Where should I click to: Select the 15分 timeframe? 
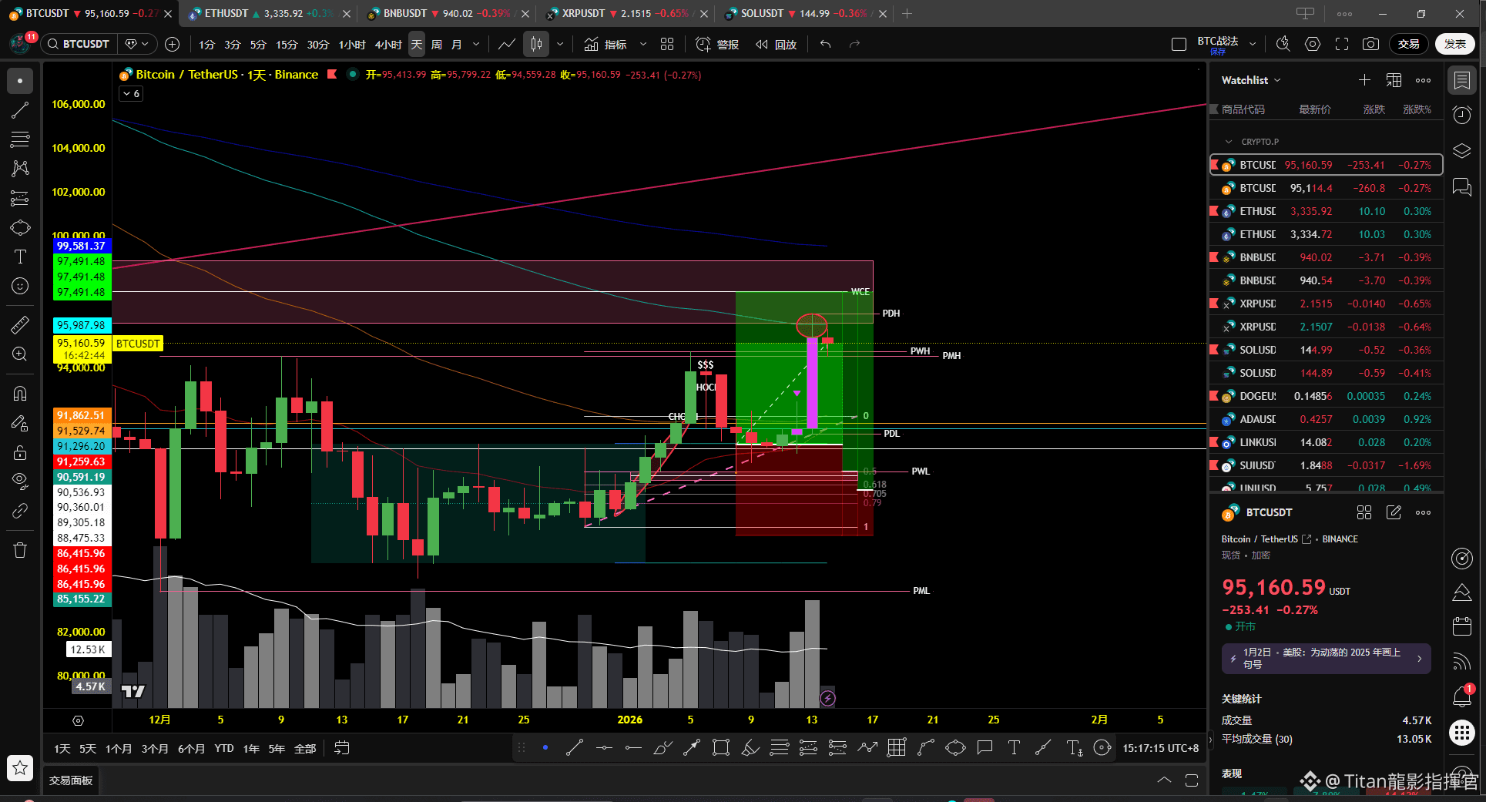287,45
